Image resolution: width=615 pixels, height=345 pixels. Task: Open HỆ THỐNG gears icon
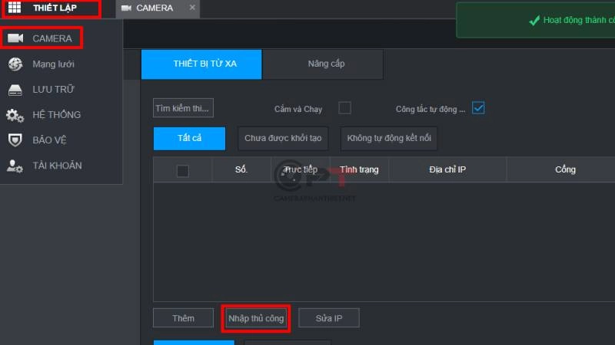pyautogui.click(x=15, y=115)
